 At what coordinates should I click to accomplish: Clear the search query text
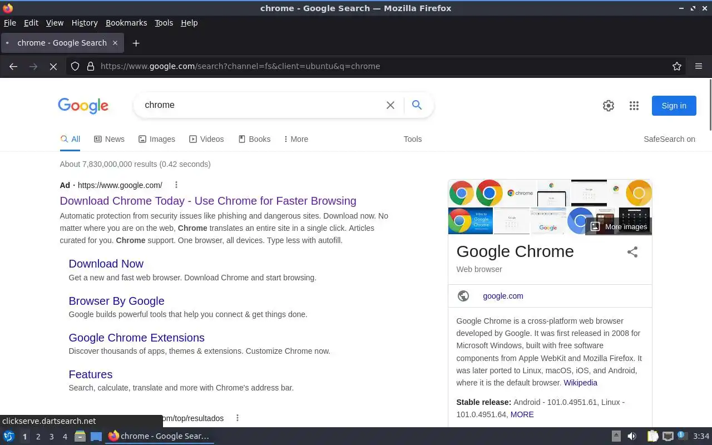tap(390, 105)
